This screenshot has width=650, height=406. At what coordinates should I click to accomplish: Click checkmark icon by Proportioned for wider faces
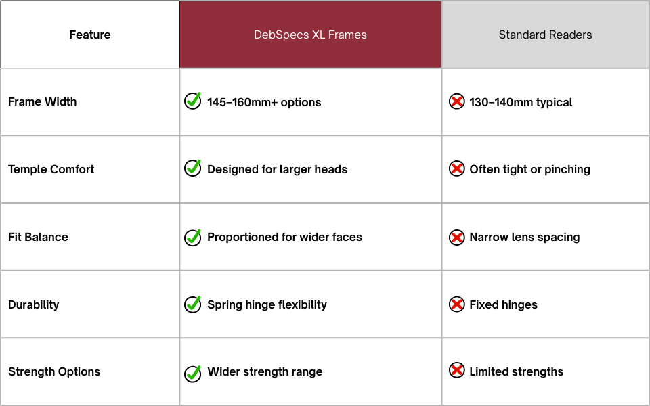pyautogui.click(x=193, y=237)
